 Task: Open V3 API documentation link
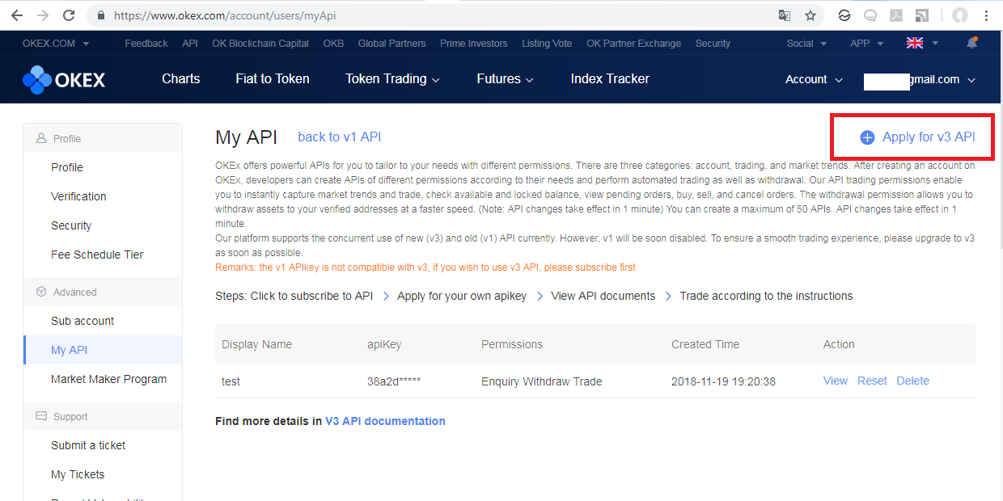[385, 421]
